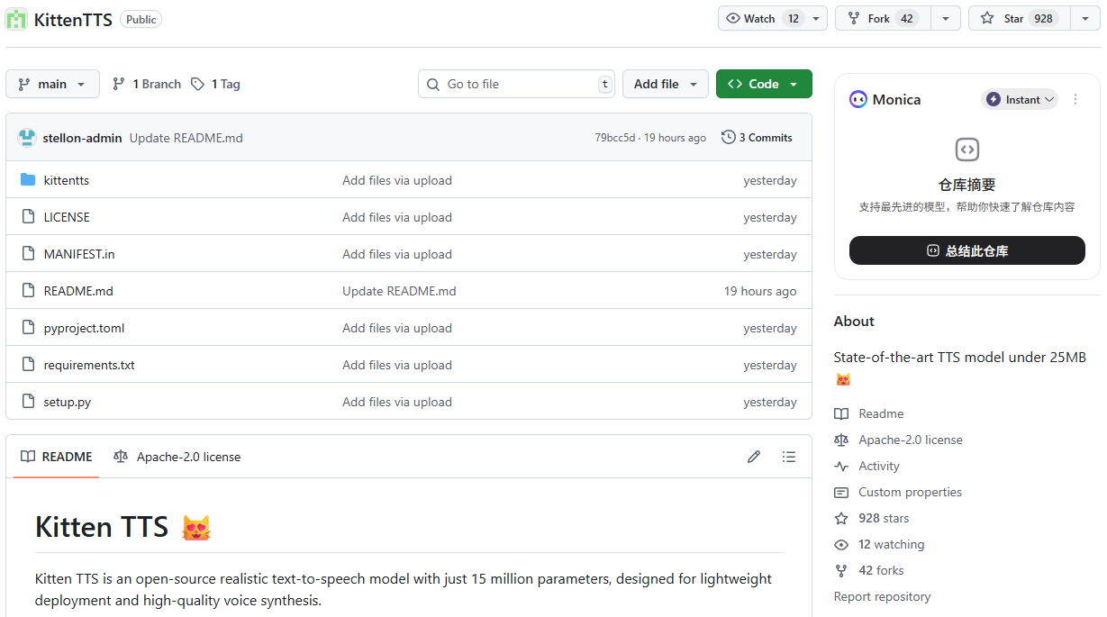Image resolution: width=1107 pixels, height=617 pixels.
Task: Open the LICENSE file
Action: (x=67, y=217)
